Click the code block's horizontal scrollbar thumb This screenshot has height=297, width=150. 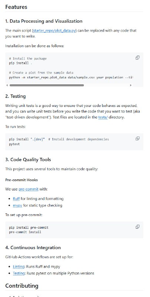[x=47, y=85]
